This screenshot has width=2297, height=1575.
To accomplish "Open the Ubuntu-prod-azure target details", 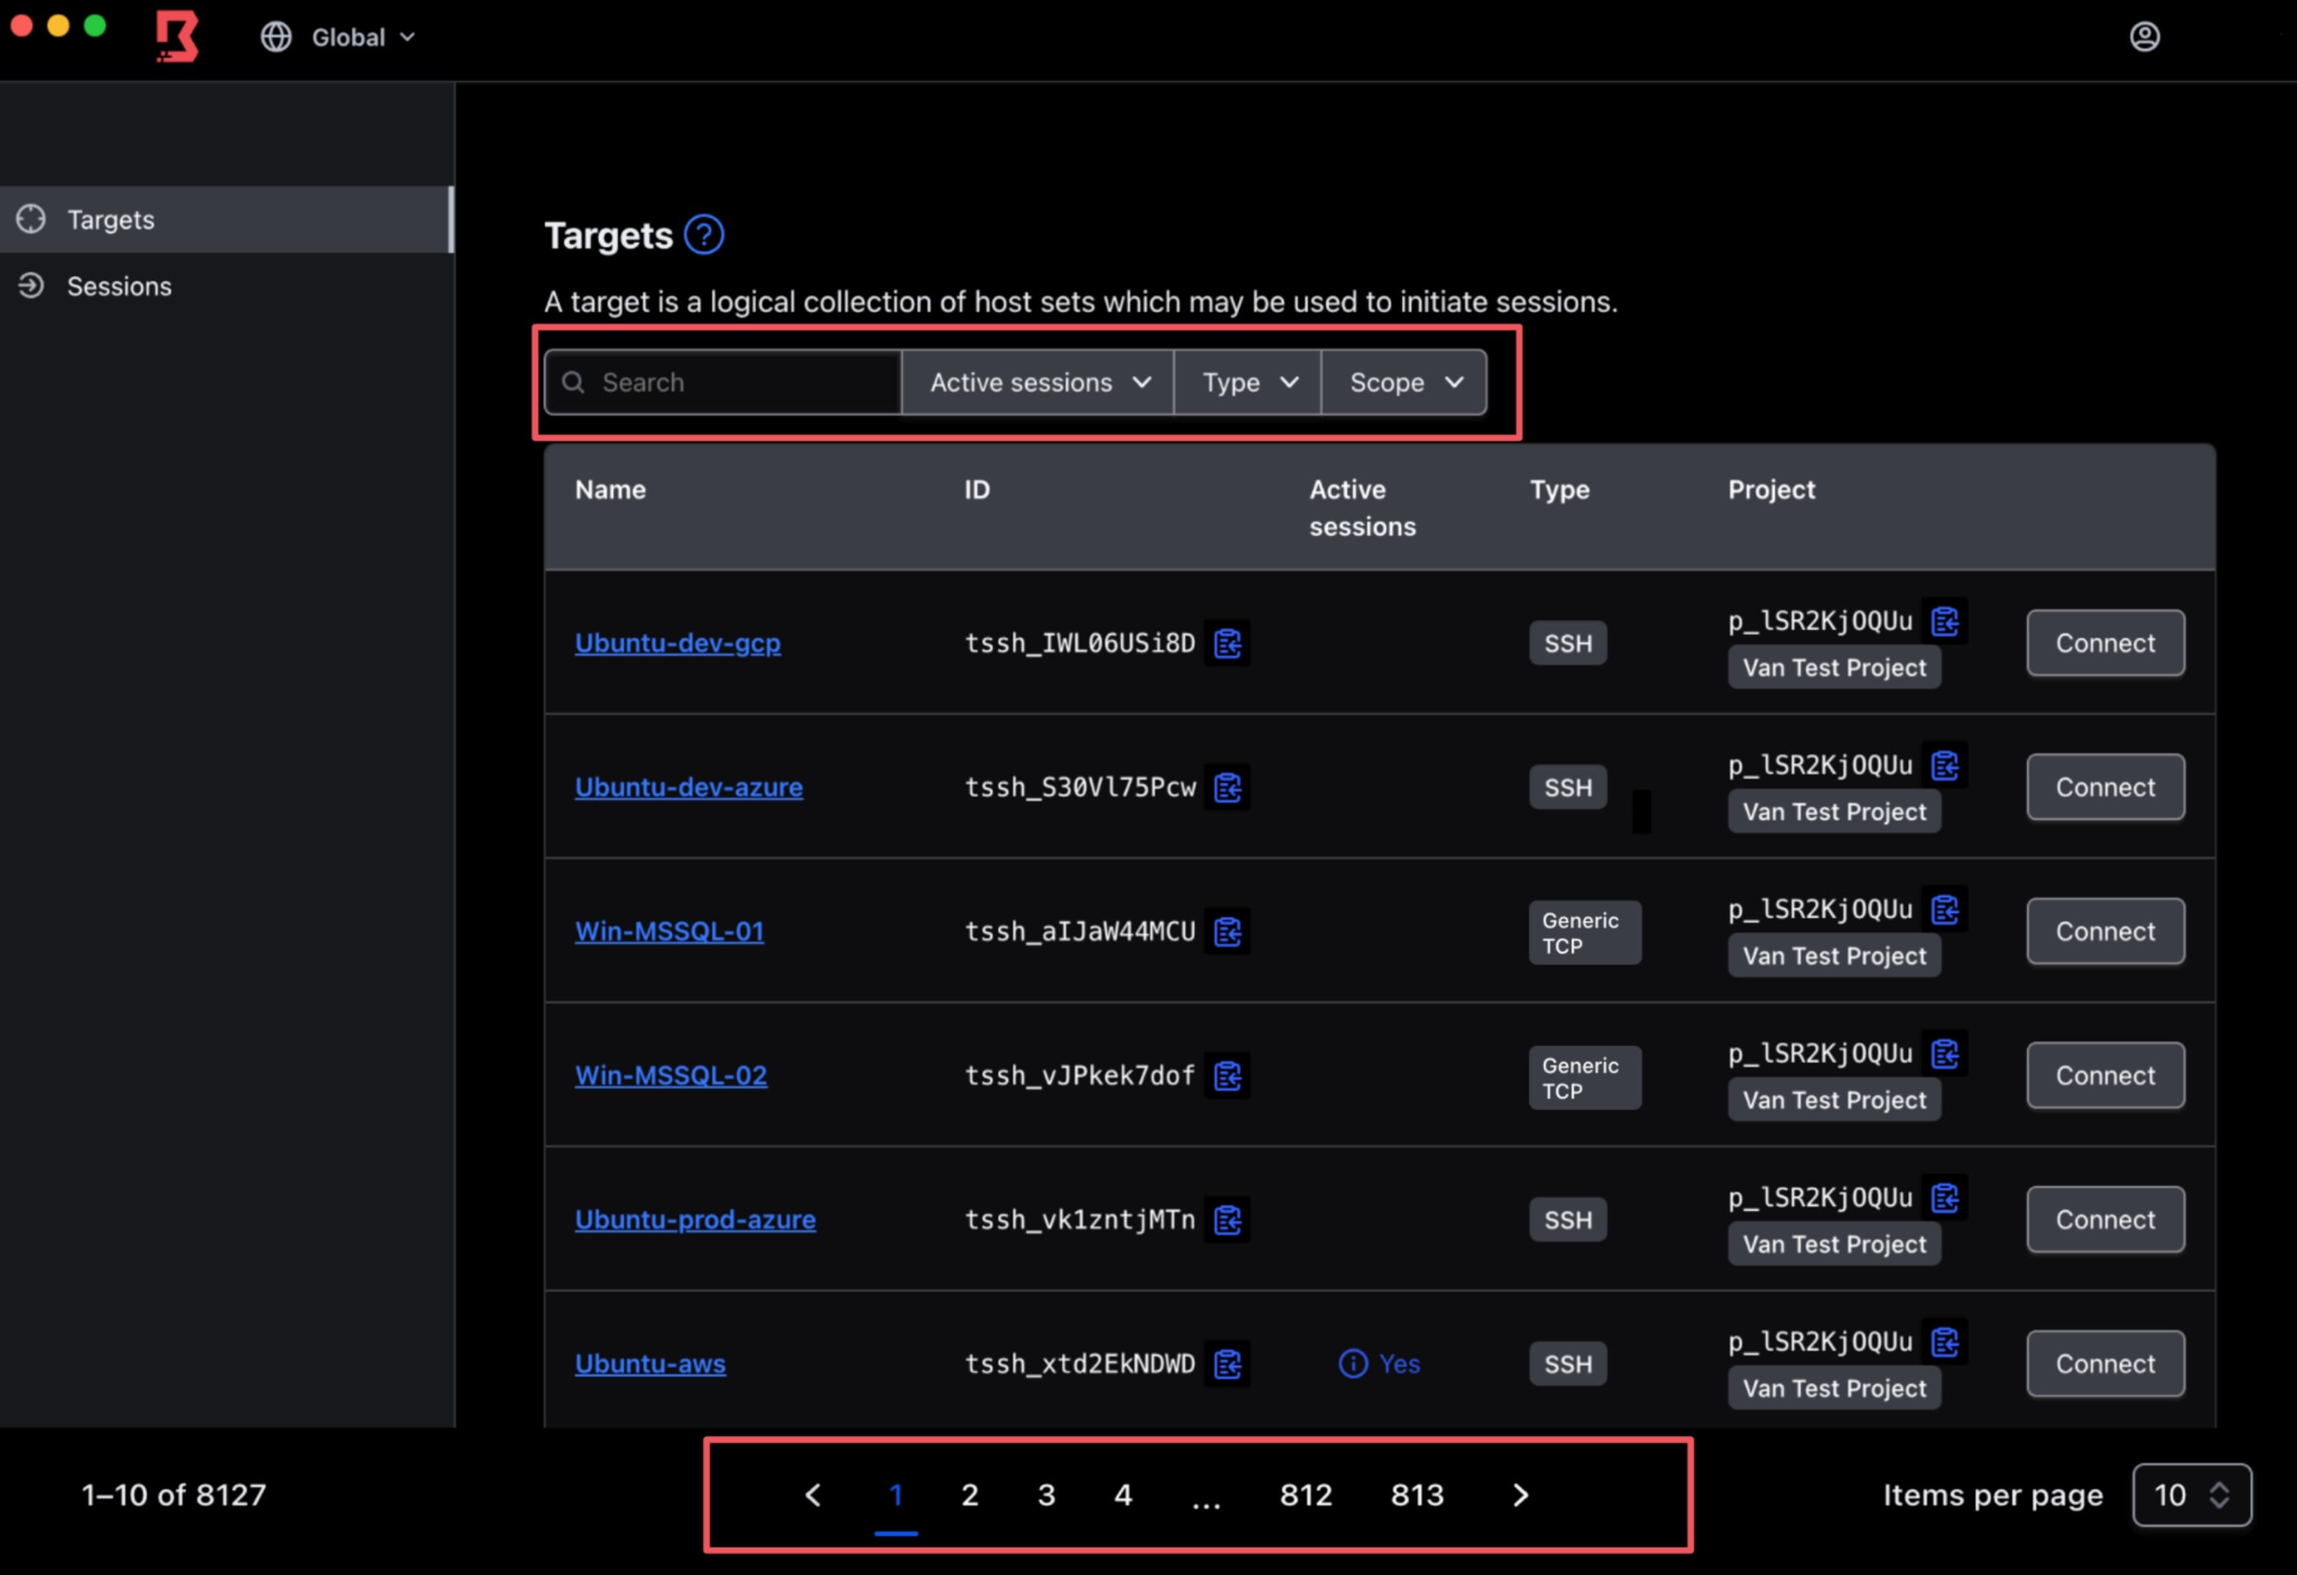I will pos(695,1219).
